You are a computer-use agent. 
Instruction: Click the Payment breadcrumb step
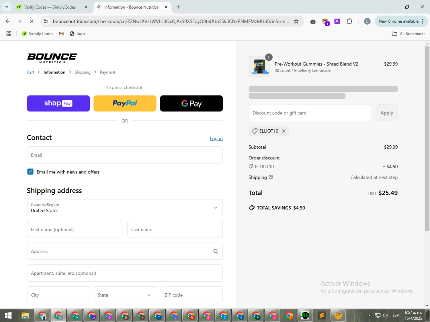pos(107,72)
